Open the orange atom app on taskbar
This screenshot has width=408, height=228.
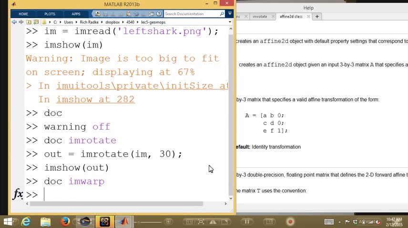pos(104,221)
